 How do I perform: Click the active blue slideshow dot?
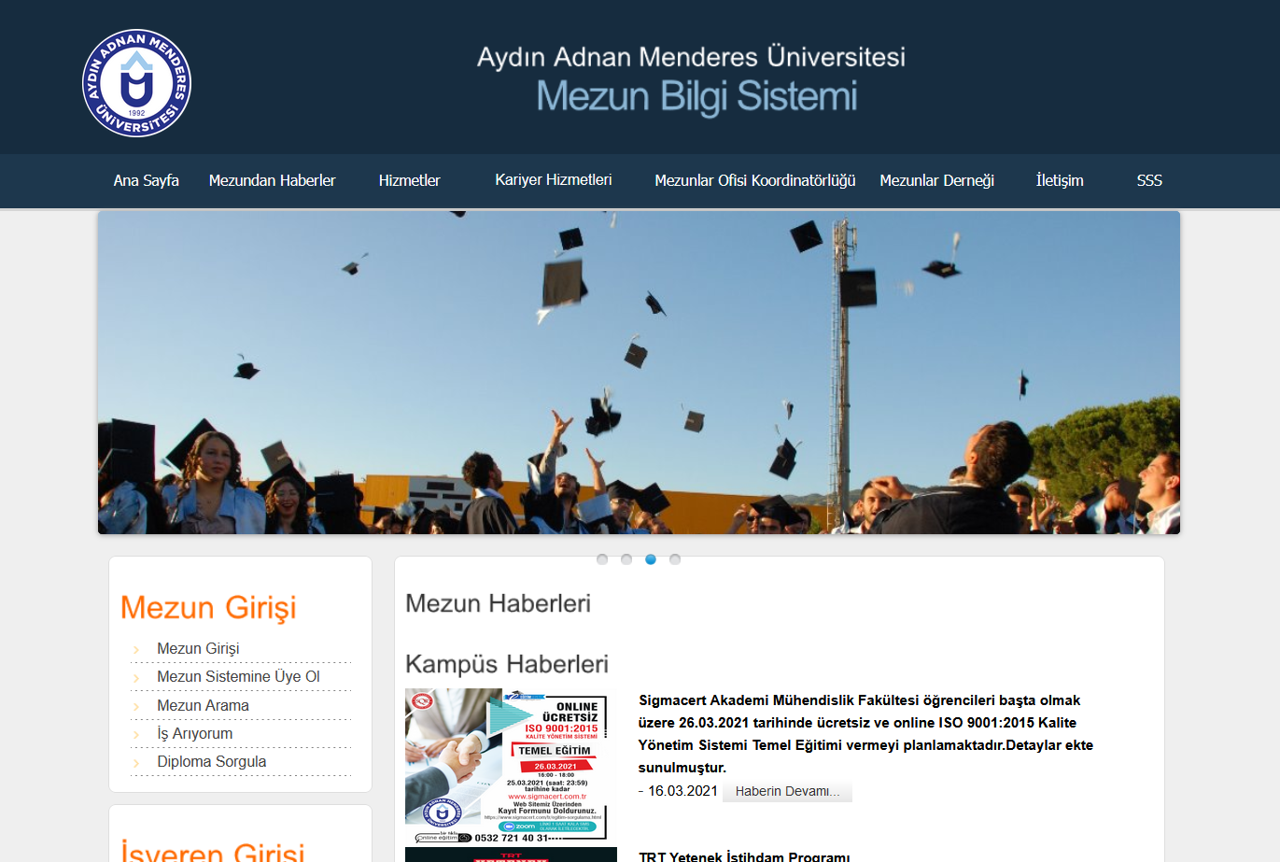coord(651,559)
